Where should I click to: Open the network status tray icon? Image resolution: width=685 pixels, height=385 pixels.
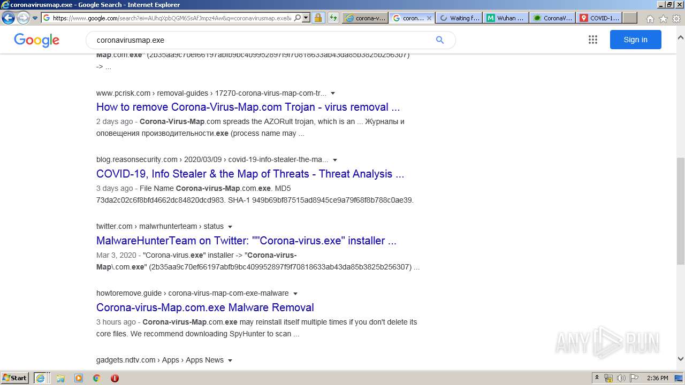point(608,378)
